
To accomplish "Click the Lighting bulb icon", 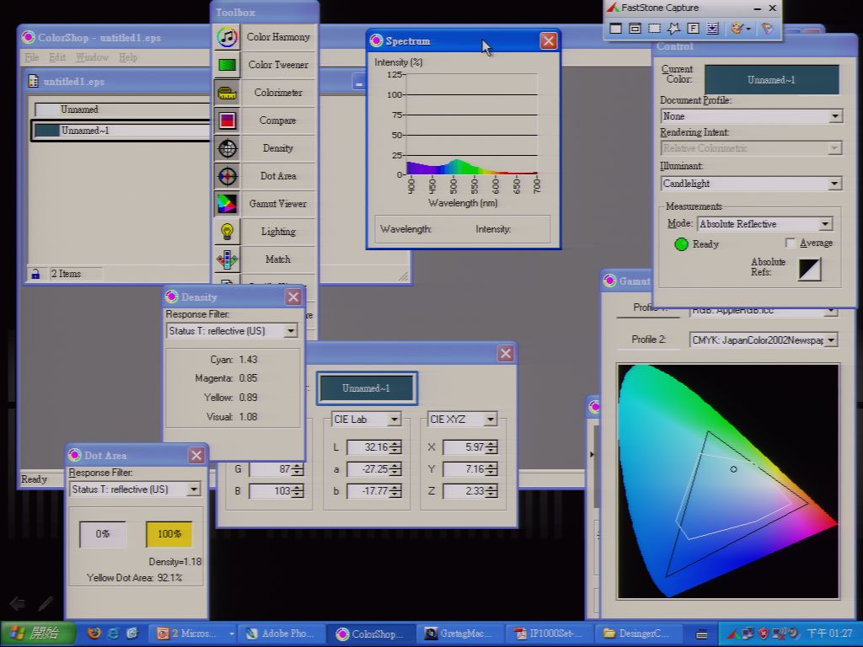I will point(227,232).
